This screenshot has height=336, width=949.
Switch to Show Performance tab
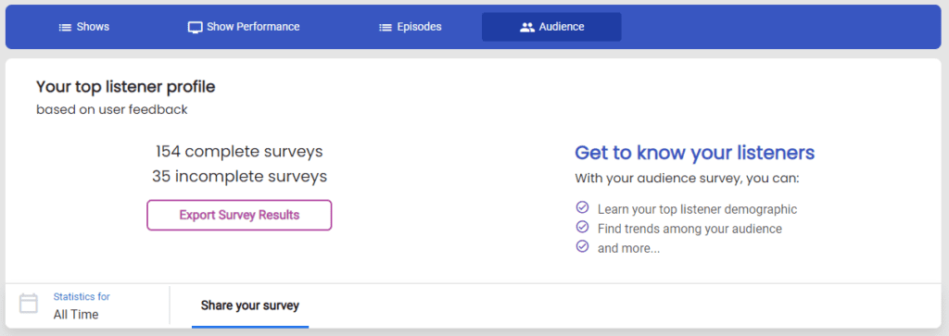(244, 27)
